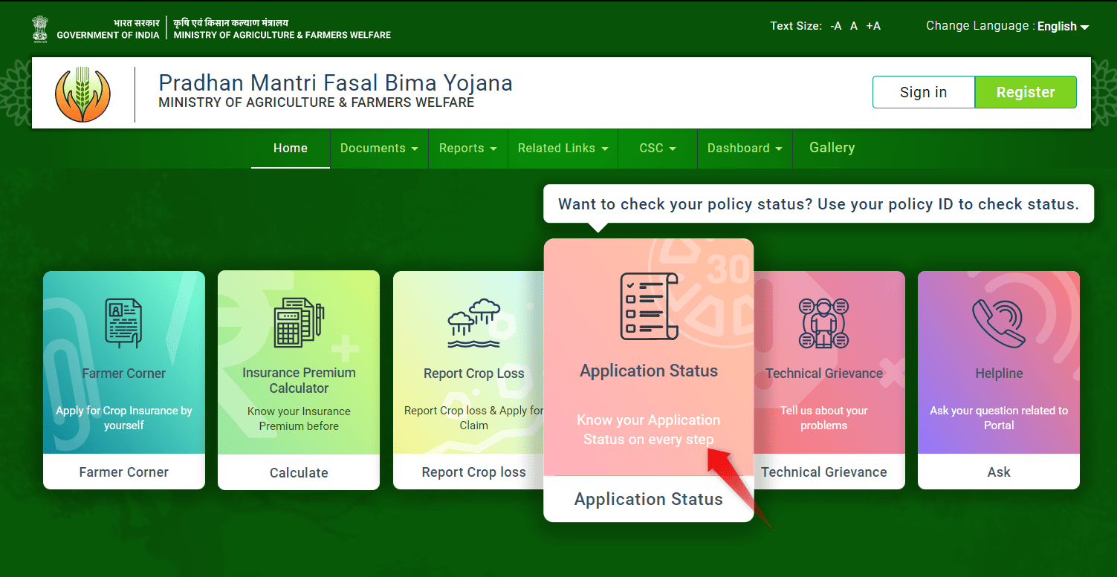1117x577 pixels.
Task: Open Application Status via its card button
Action: click(x=648, y=498)
